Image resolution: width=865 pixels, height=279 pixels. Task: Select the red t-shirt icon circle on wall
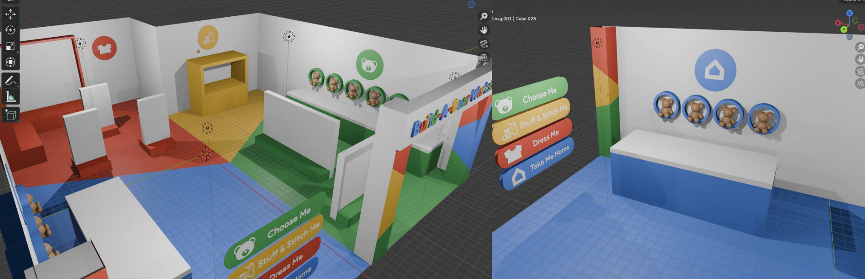(104, 48)
